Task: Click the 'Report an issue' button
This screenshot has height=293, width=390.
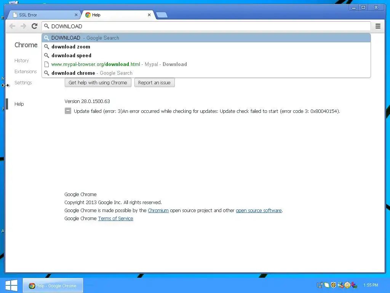Action: 154,82
